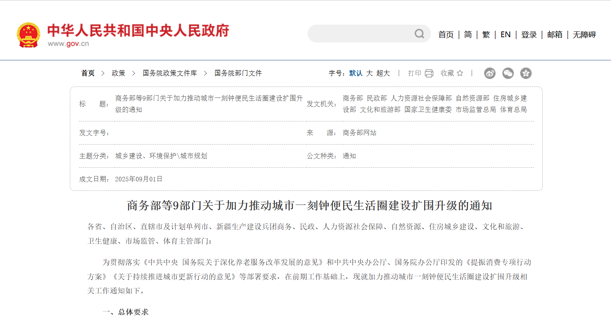Click the date 2025年09月01日

139,179
